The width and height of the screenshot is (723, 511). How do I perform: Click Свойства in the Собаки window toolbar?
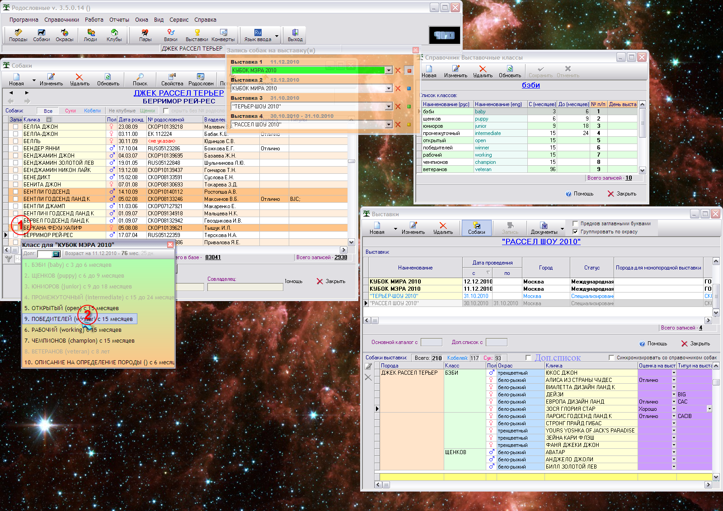[172, 79]
